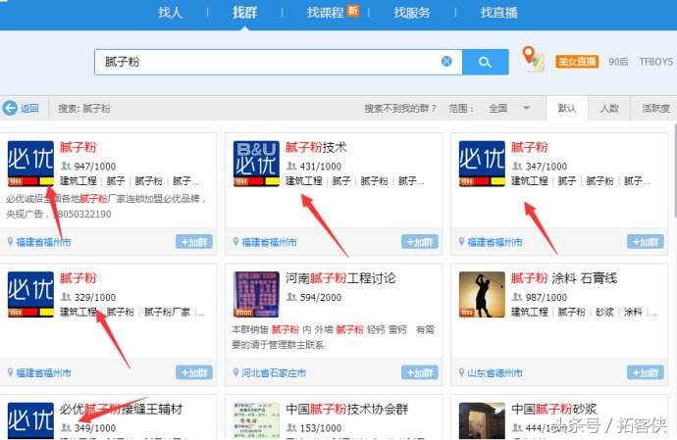This screenshot has height=440, width=677.
Task: Clear the search text with the X icon
Action: click(x=446, y=62)
